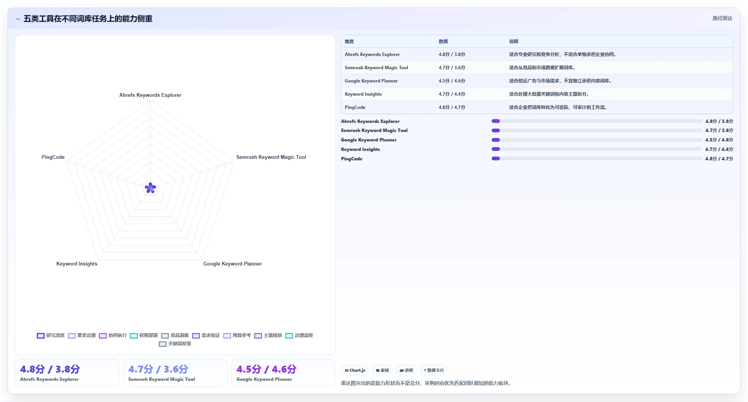The height and width of the screenshot is (402, 748).
Task: Click the 适合从竞品和市场数据扩展词库。 description
Action: (x=543, y=68)
